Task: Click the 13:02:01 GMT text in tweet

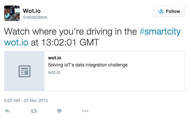Action: click(x=70, y=42)
